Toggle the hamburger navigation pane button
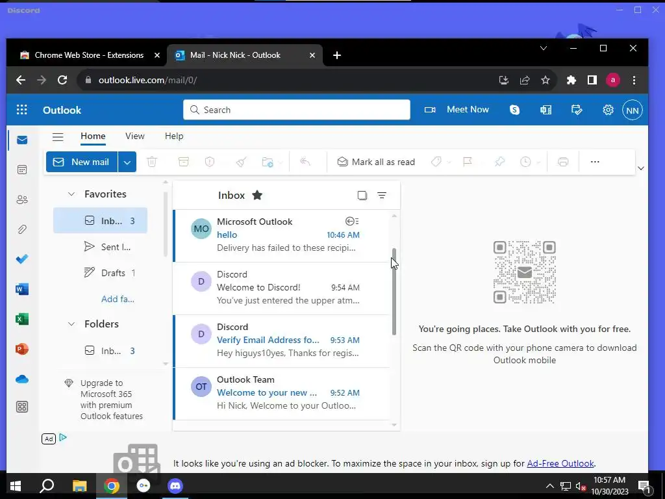The width and height of the screenshot is (665, 499). [58, 136]
